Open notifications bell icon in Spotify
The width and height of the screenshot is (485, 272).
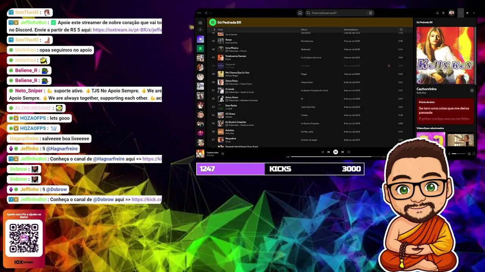tap(437, 13)
